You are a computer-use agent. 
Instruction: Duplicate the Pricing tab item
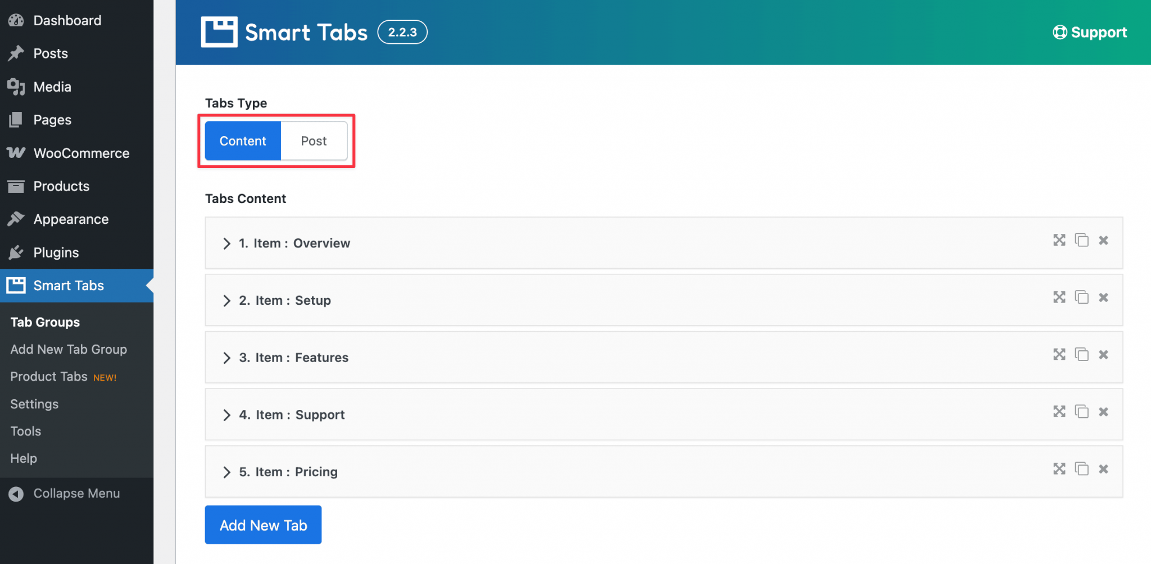(1082, 468)
